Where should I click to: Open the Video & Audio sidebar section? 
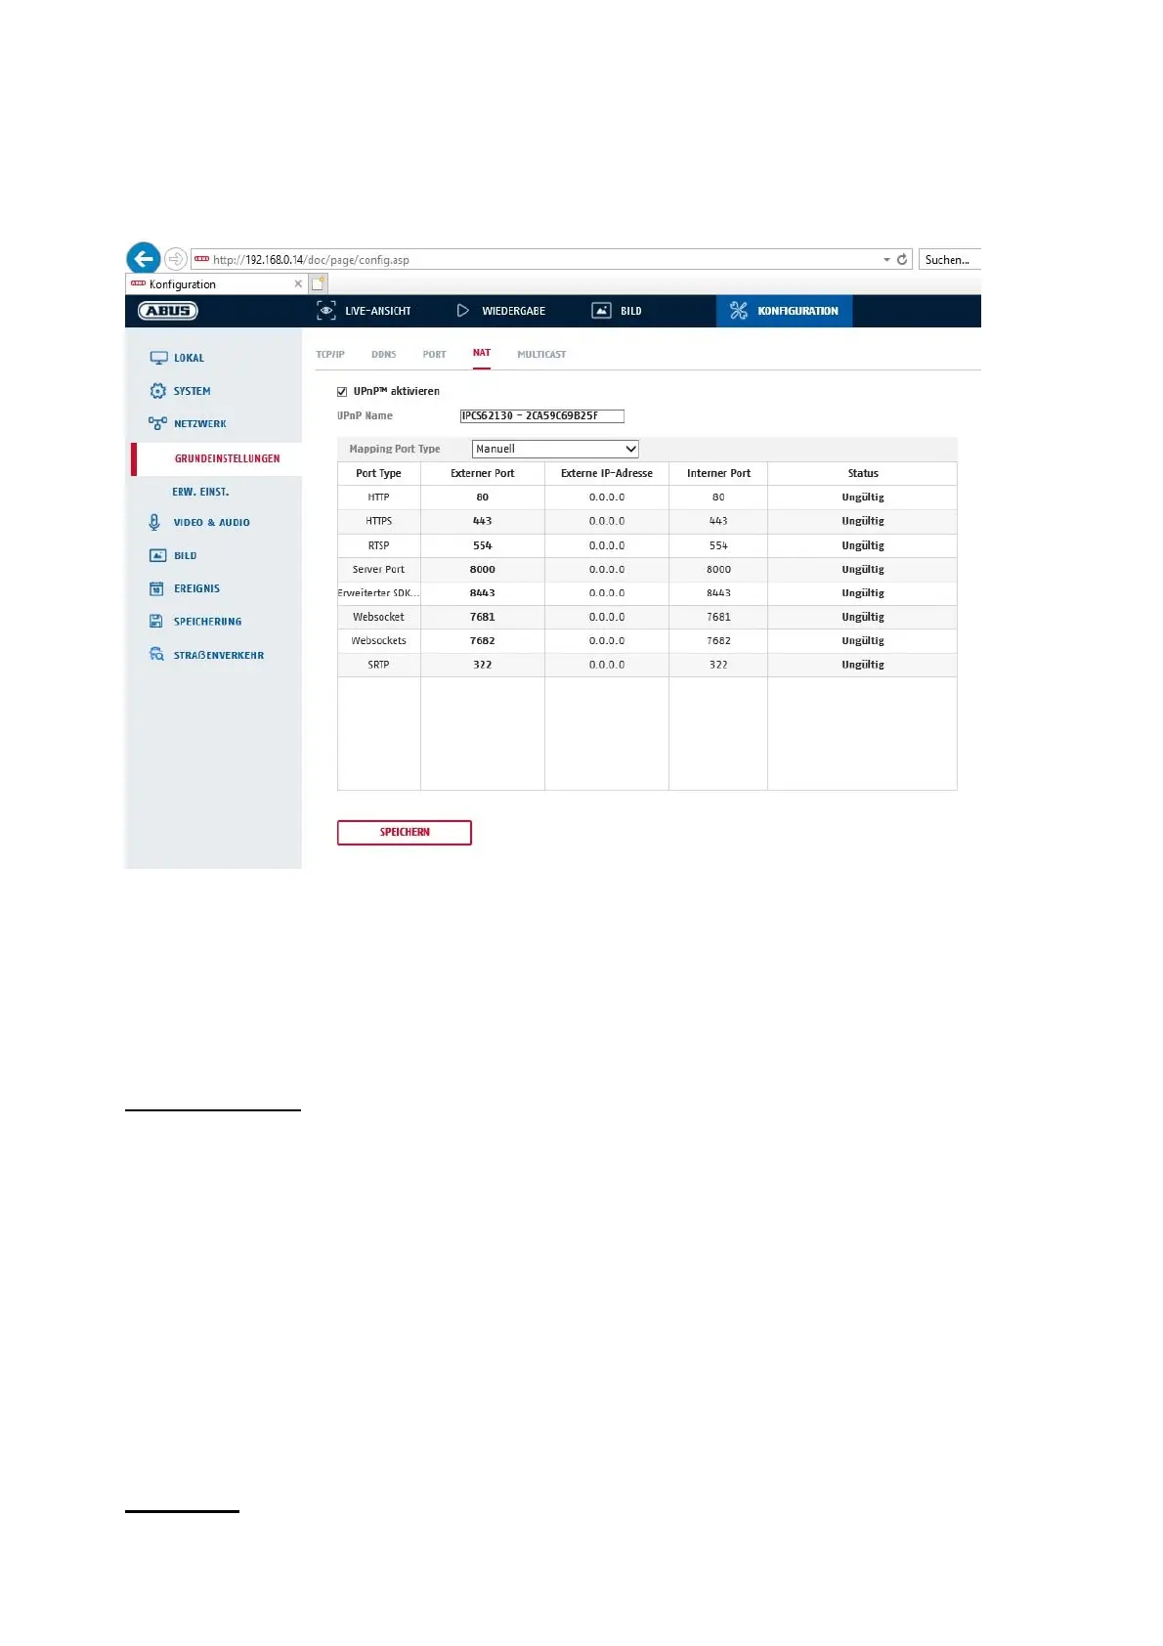pos(211,523)
